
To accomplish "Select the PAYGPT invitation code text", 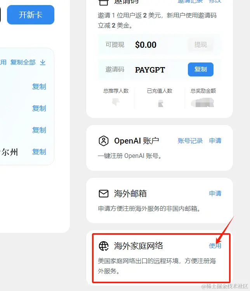I will [150, 70].
